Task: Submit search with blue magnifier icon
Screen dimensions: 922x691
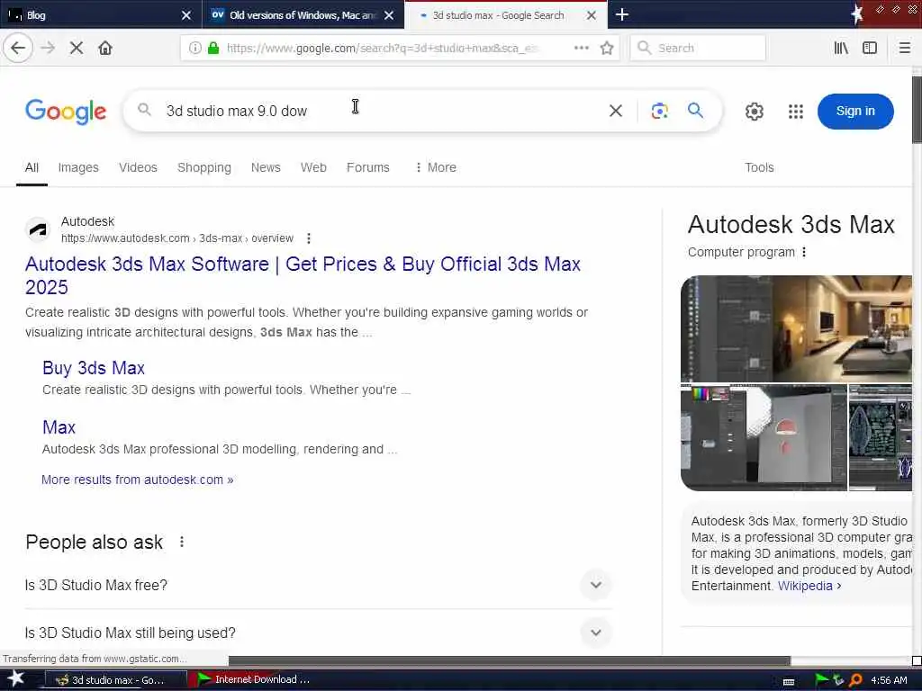Action: [696, 111]
